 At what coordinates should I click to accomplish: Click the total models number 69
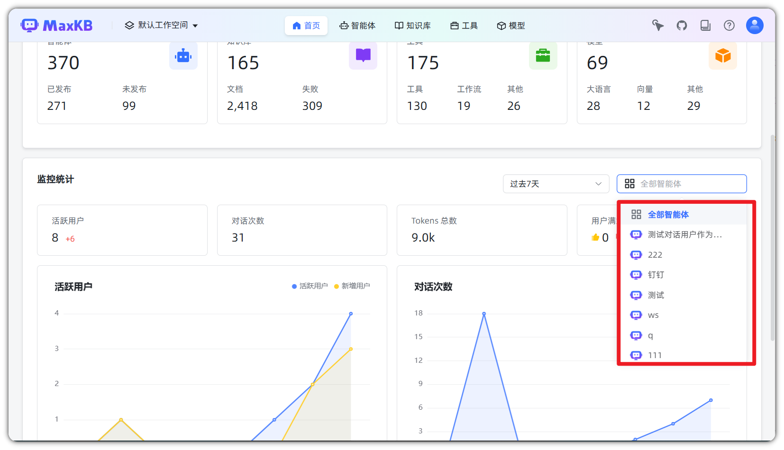coord(597,63)
